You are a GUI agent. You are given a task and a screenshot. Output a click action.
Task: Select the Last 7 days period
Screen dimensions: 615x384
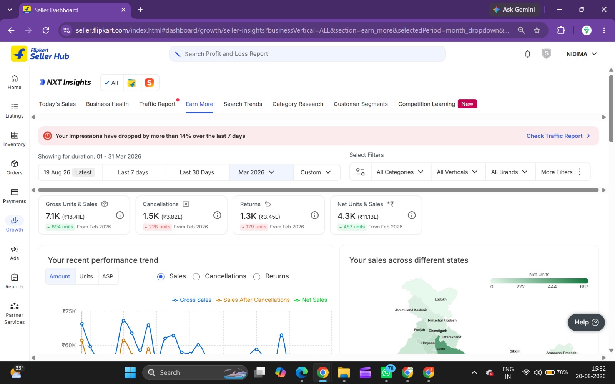(133, 172)
